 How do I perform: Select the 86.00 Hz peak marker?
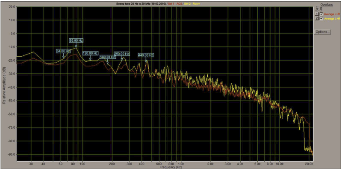coord(76,40)
